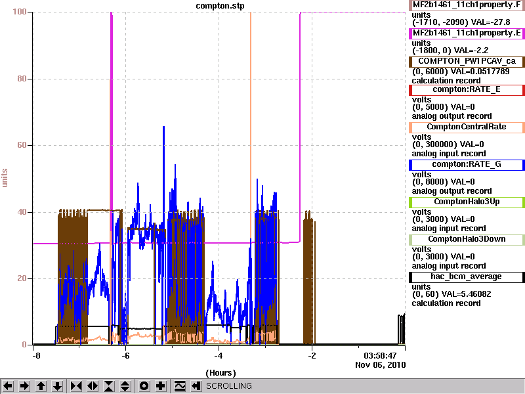
Task: Click the horizontal zoom-out diamond icon
Action: coord(93,386)
